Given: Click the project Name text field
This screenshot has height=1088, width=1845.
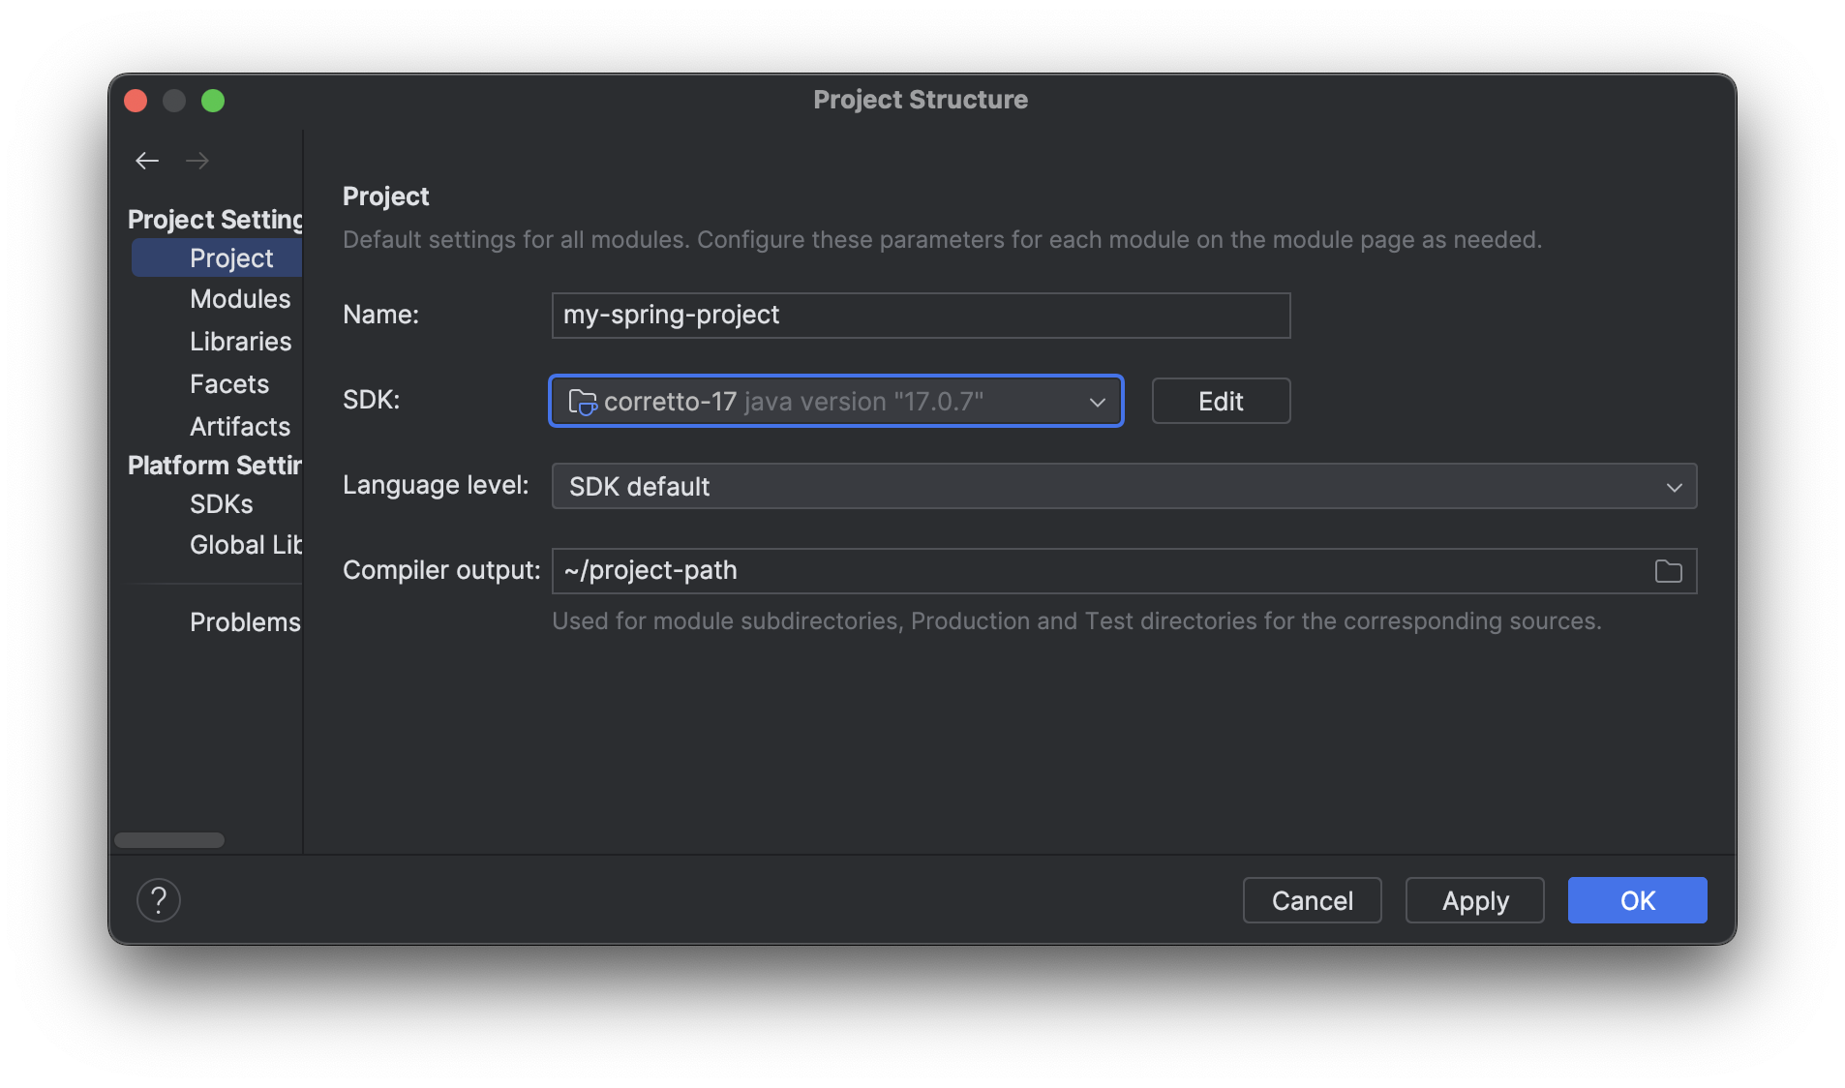Looking at the screenshot, I should pos(920,316).
